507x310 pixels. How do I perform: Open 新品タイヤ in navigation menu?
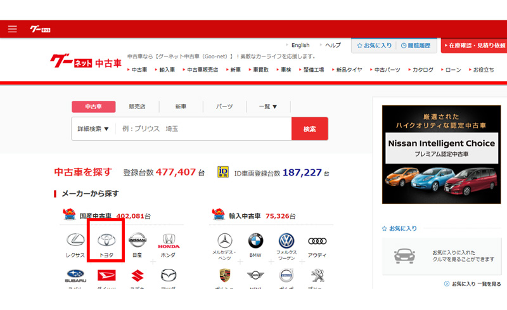coord(349,70)
